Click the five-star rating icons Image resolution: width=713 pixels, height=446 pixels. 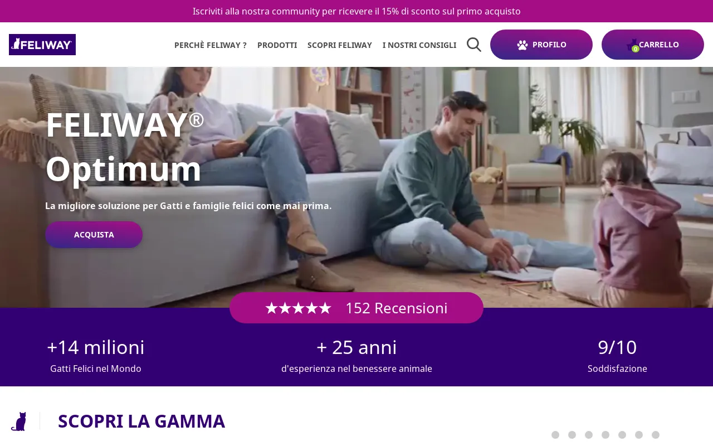pyautogui.click(x=299, y=308)
